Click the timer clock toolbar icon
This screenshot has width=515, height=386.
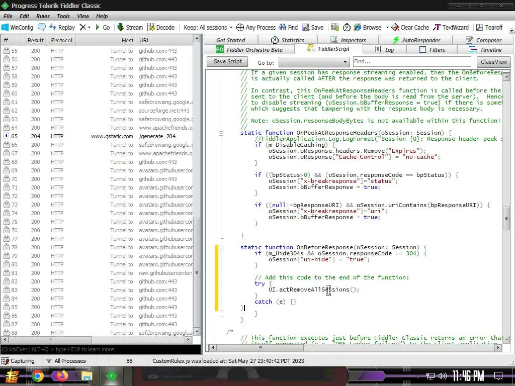point(347,27)
